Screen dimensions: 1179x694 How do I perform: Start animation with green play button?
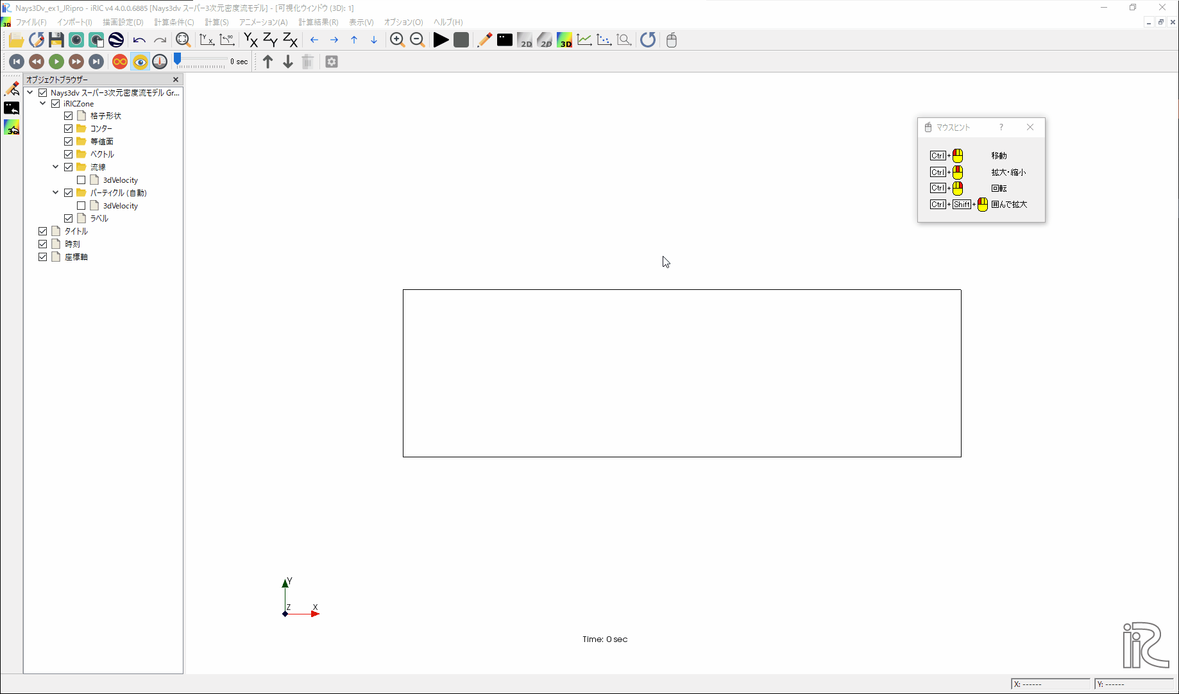[x=56, y=62]
